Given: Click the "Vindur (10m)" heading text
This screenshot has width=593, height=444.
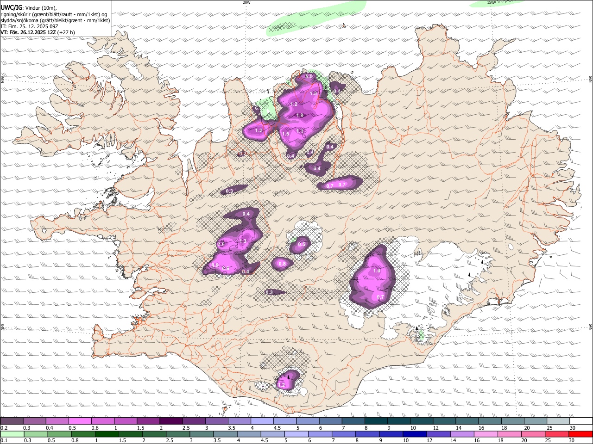Looking at the screenshot, I should coord(40,7).
